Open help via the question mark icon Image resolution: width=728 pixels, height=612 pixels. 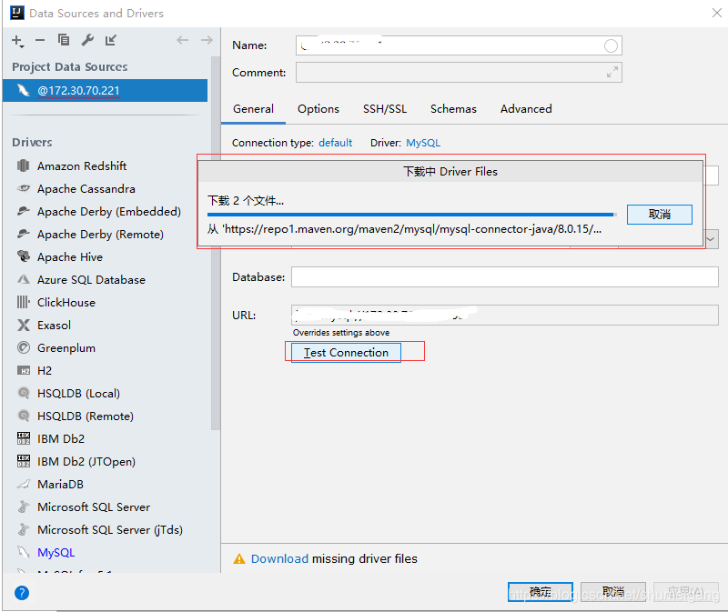[x=20, y=593]
